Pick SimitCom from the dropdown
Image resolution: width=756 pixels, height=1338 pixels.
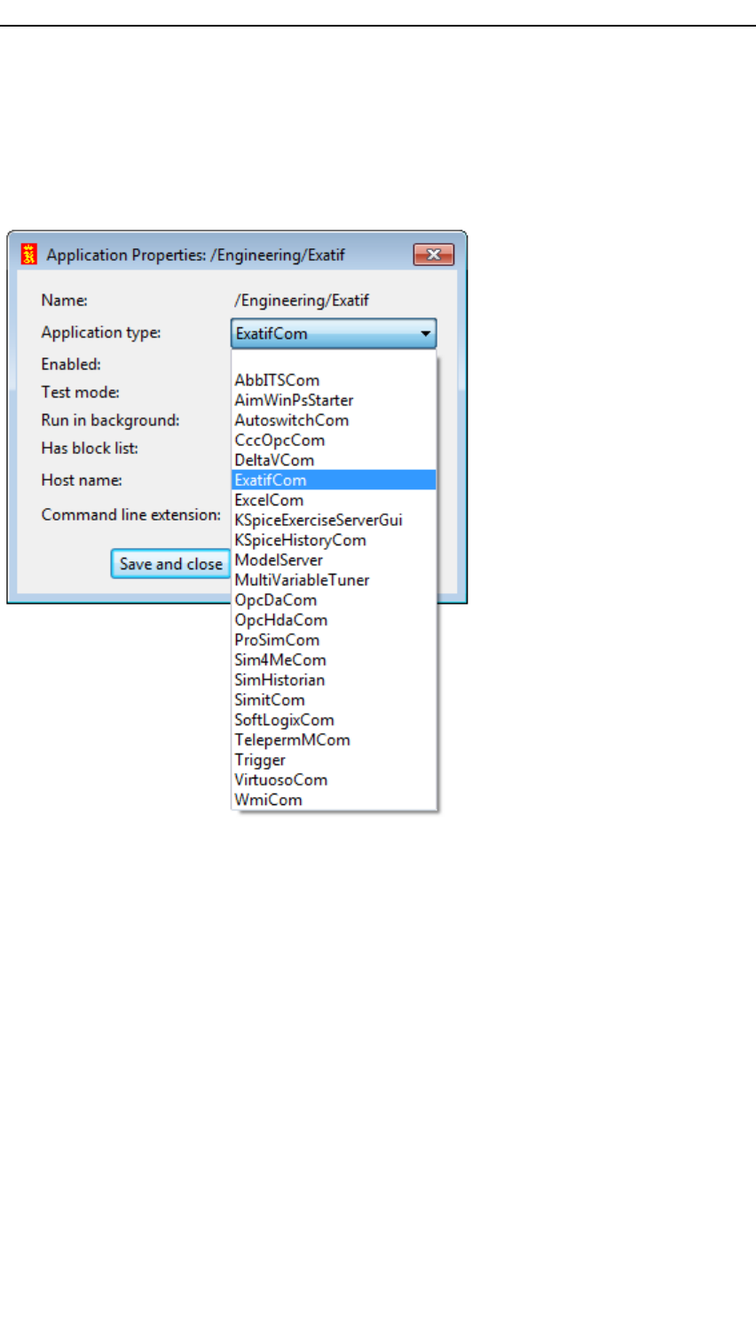pos(334,700)
